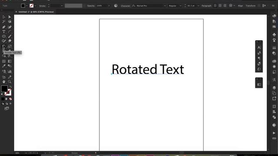This screenshot has width=278, height=156.
Task: Set the Color fill mode button
Action: pos(3,99)
